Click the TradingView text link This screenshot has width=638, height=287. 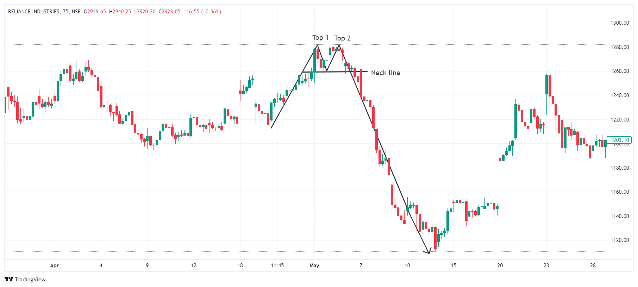click(30, 279)
